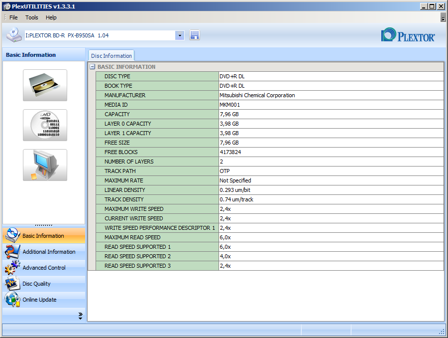The height and width of the screenshot is (338, 448).
Task: Click the Online Update globe icon
Action: tap(12, 299)
